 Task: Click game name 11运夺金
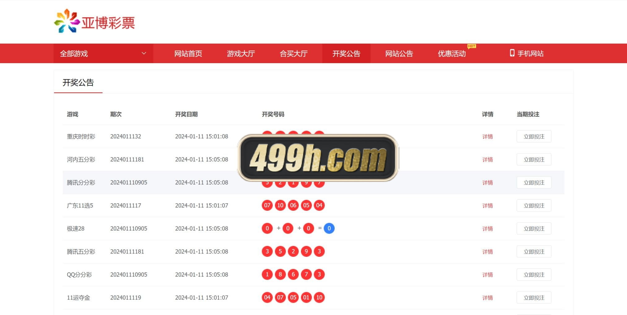(78, 298)
